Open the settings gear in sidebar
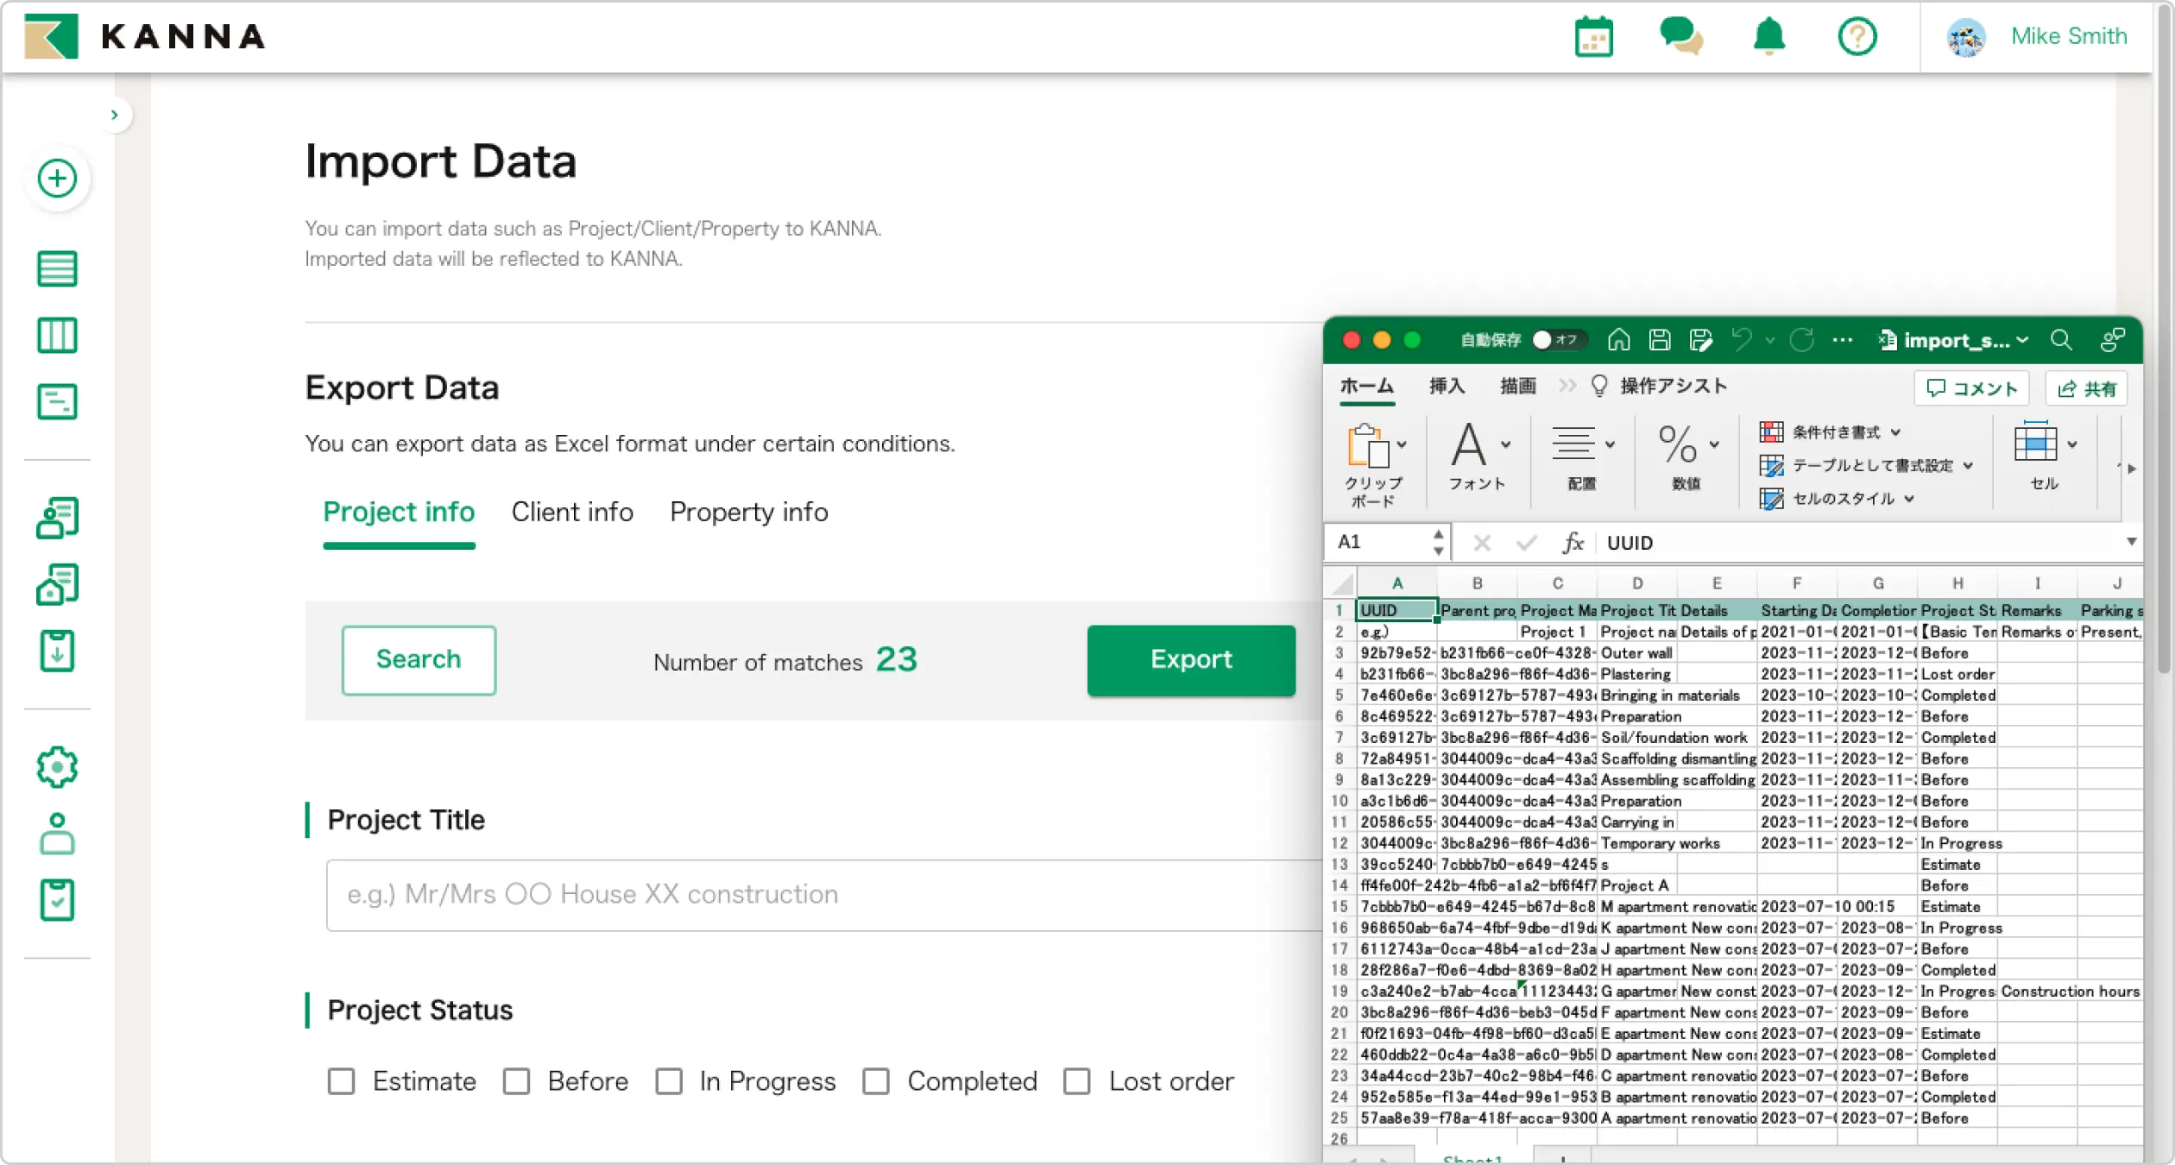The height and width of the screenshot is (1165, 2175). click(x=57, y=766)
